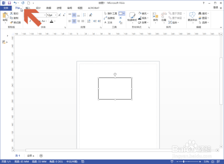Toggle align top text button
Screen dimensions: 224x164
tap(70, 15)
